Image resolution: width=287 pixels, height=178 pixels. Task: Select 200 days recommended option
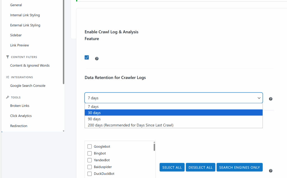click(x=173, y=125)
